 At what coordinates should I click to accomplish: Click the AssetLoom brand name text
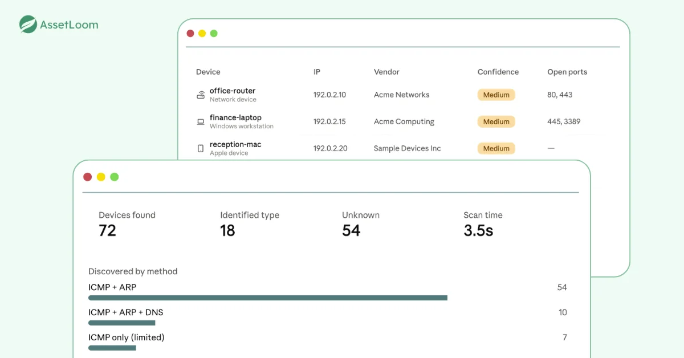69,25
